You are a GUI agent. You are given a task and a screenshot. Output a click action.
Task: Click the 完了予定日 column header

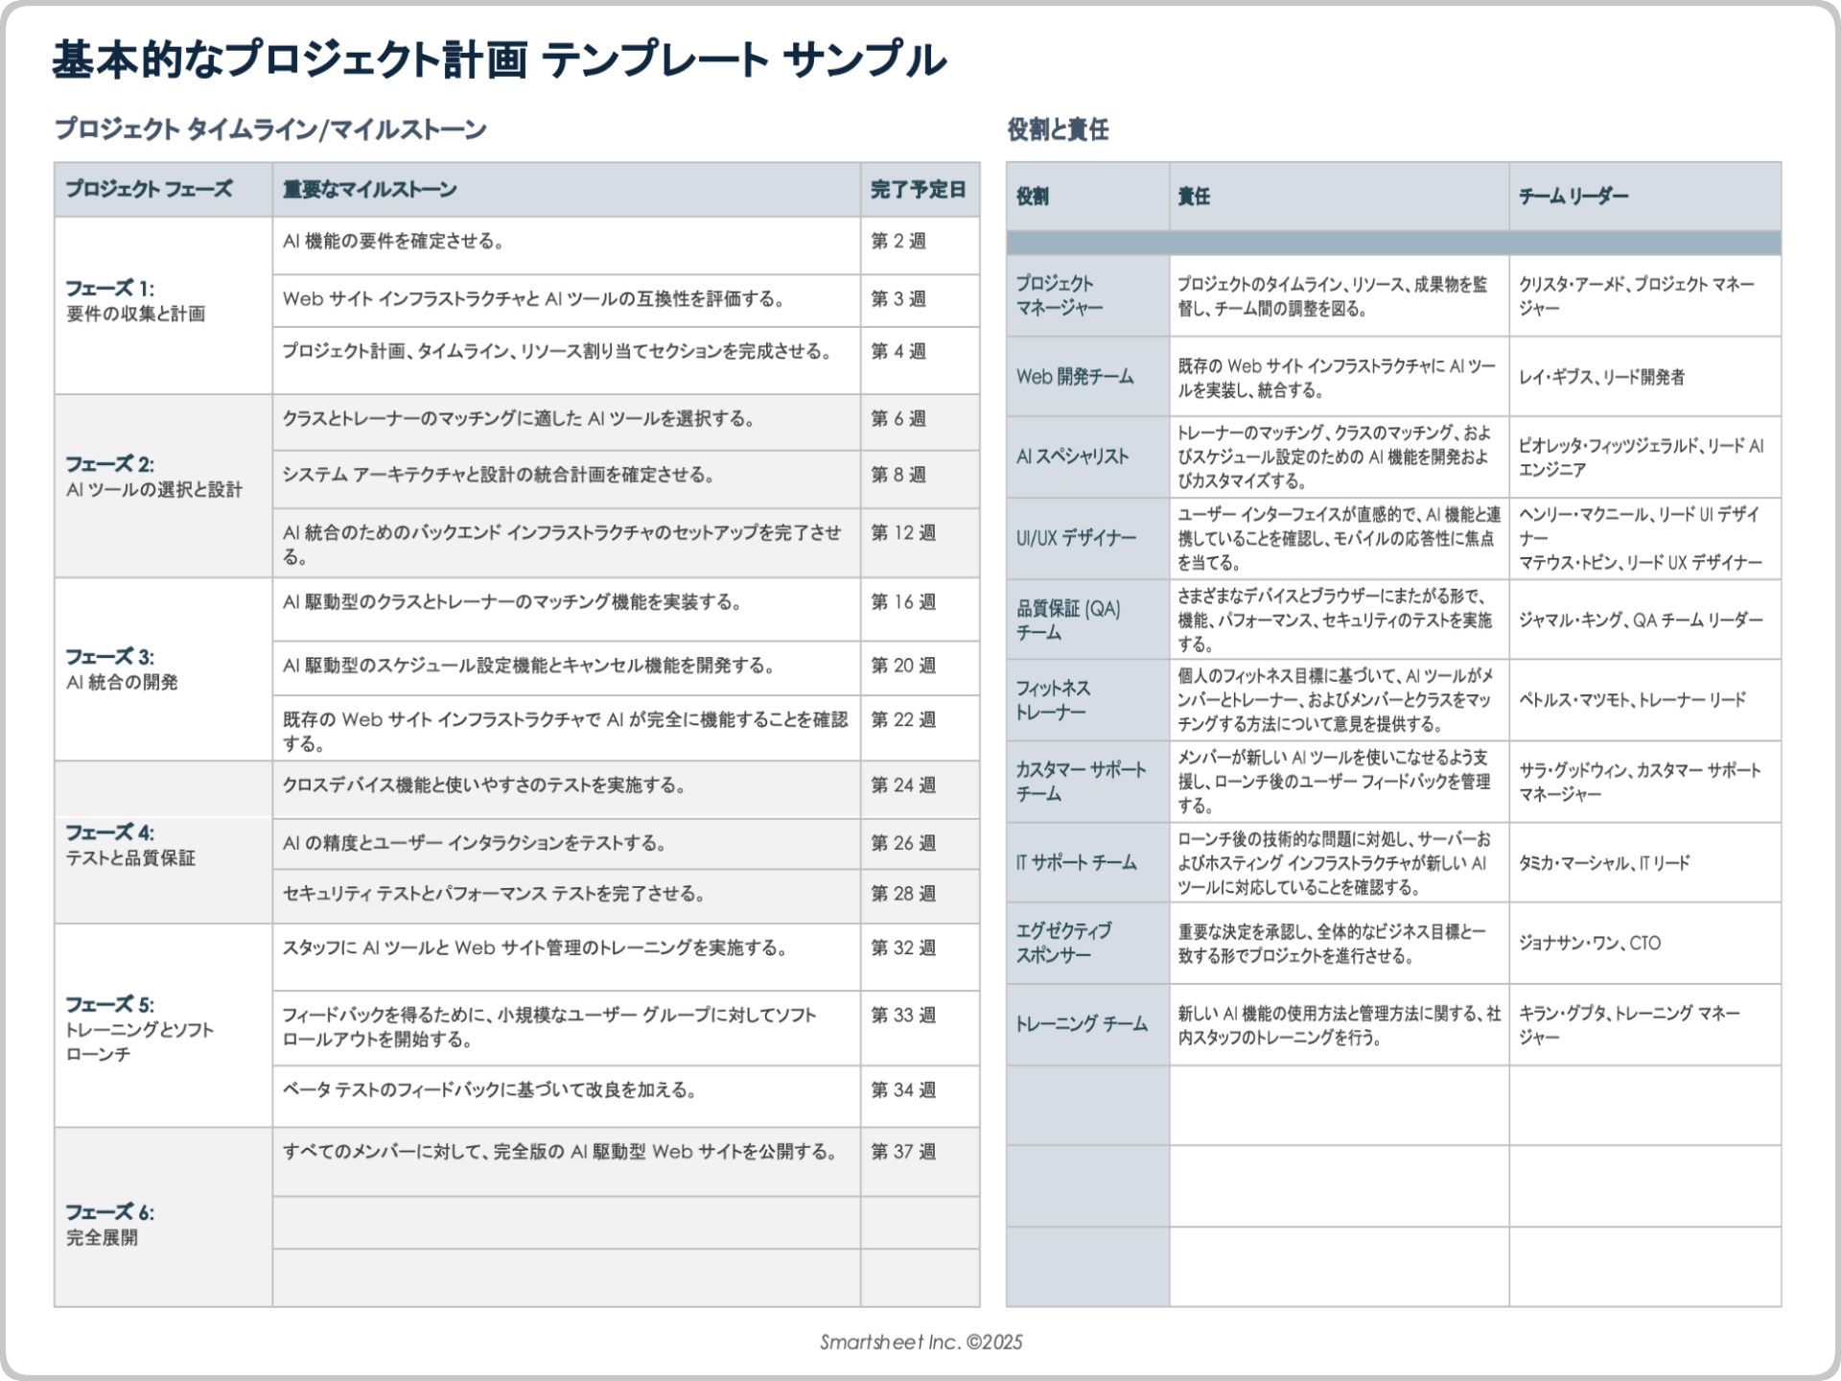(920, 190)
